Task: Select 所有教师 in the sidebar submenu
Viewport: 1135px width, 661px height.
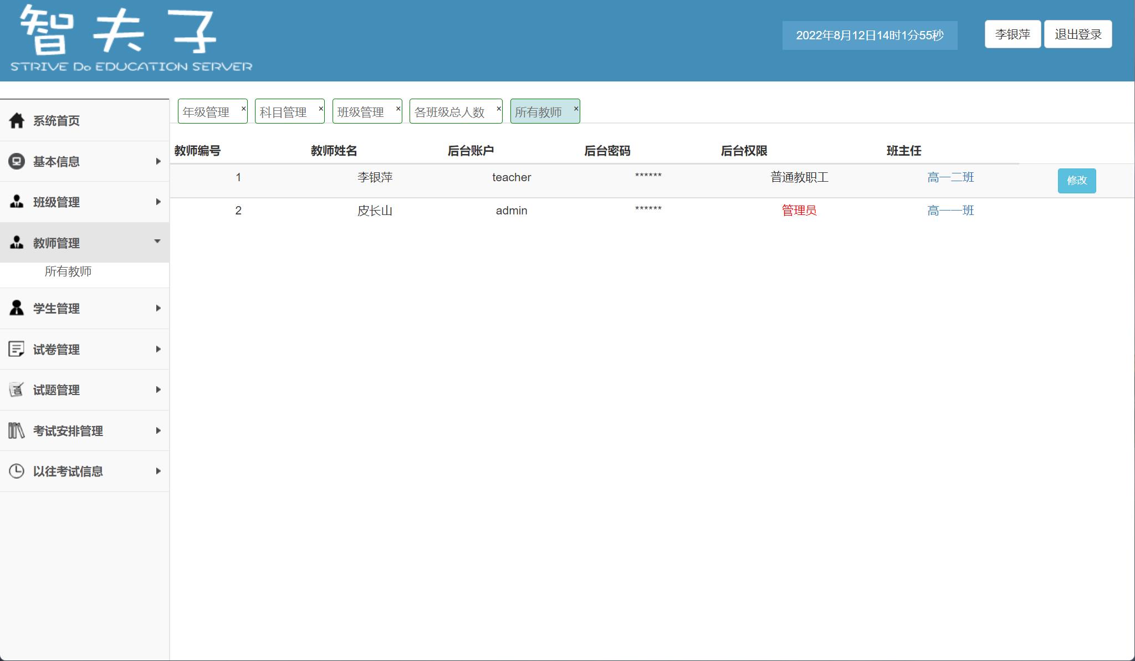Action: tap(68, 271)
